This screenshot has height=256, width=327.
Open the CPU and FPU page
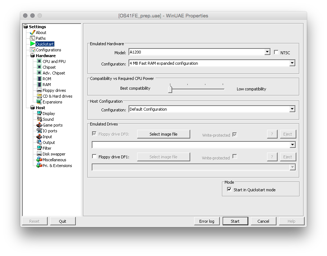pyautogui.click(x=54, y=61)
